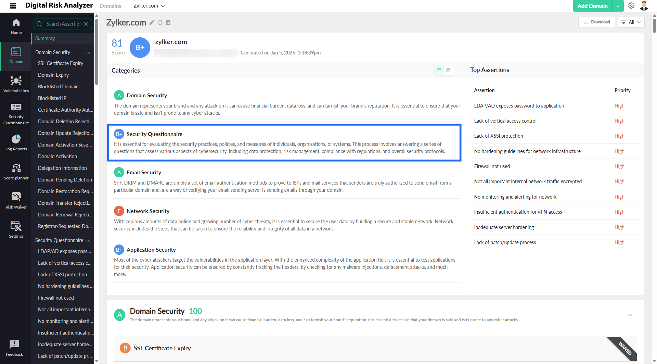This screenshot has height=364, width=657.
Task: Open the Score planner
Action: point(16,172)
